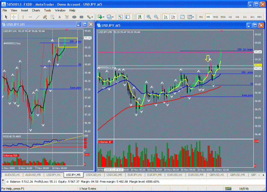Switch to M30 timeframe
Screen dimensions: 267x192
[x=223, y=17]
